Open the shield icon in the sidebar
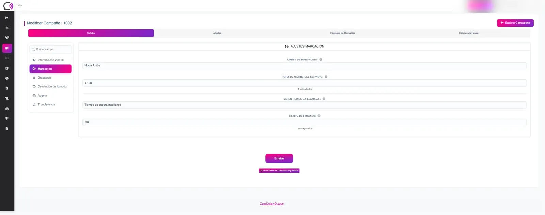Viewport: 545px width, 215px height. 7,118
